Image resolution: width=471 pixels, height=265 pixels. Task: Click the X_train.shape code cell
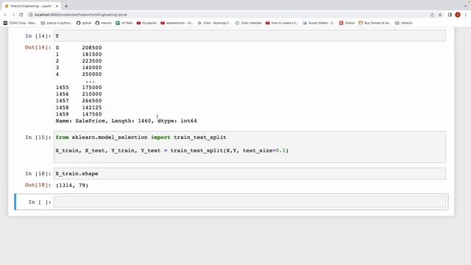[x=249, y=174]
